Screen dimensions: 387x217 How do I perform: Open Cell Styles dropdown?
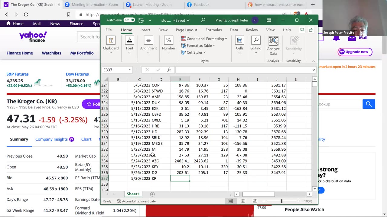point(193,52)
